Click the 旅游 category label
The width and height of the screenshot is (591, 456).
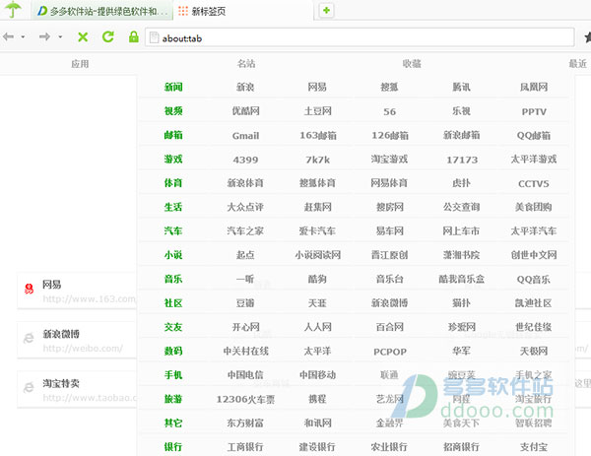pyautogui.click(x=173, y=399)
